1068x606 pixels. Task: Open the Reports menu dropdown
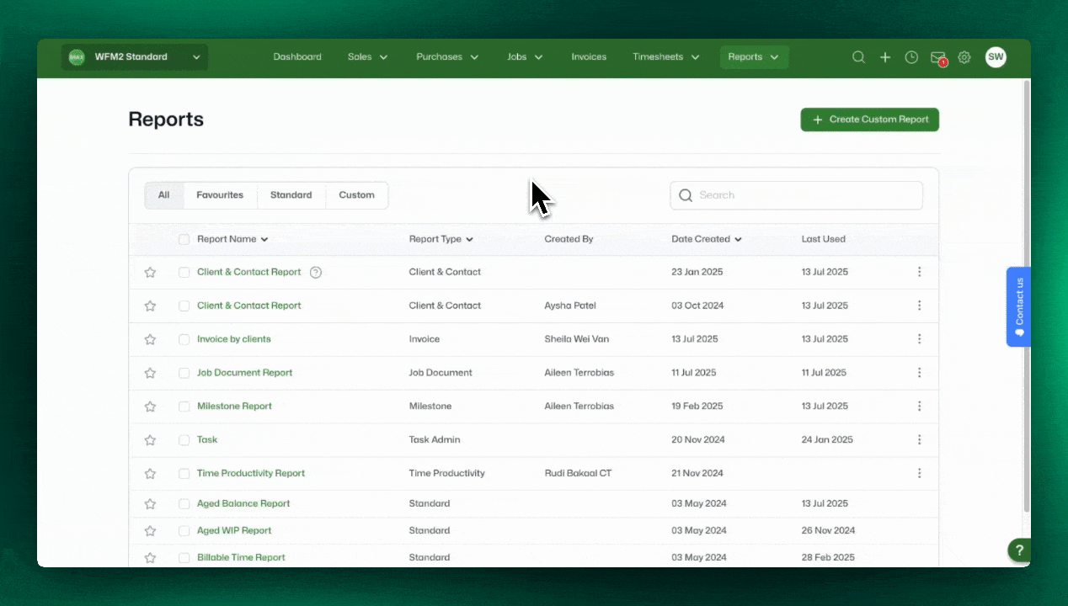pos(754,57)
